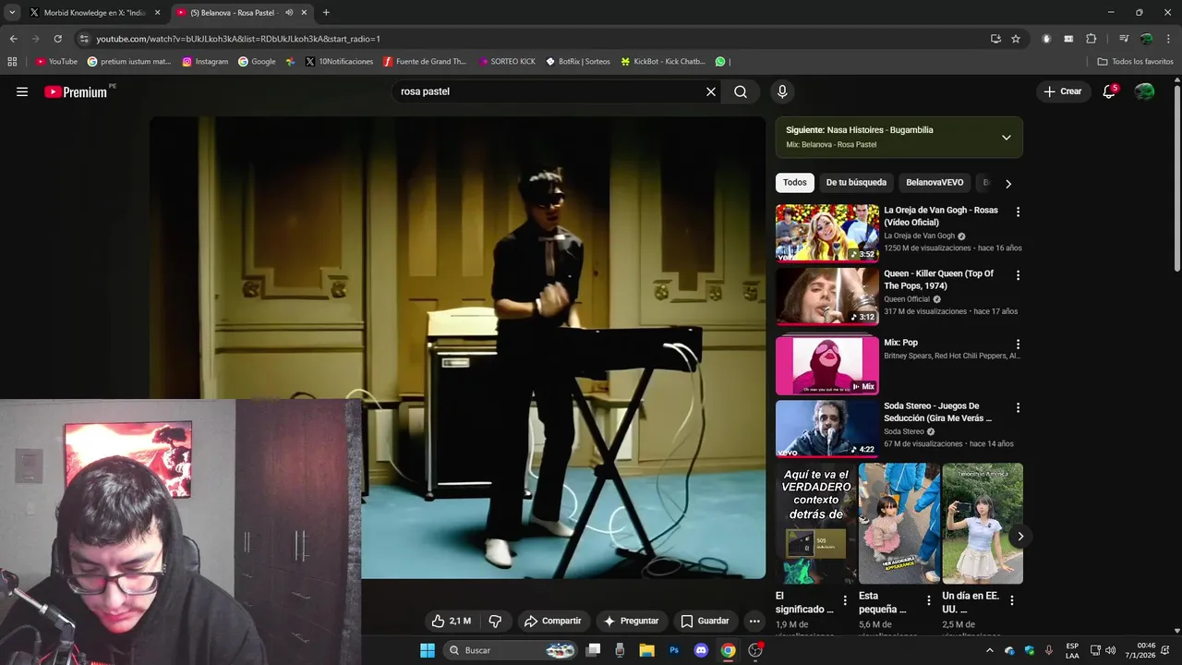Open options for La Oreja de Van Gogh video
Viewport: 1182px width, 665px height.
click(x=1018, y=212)
